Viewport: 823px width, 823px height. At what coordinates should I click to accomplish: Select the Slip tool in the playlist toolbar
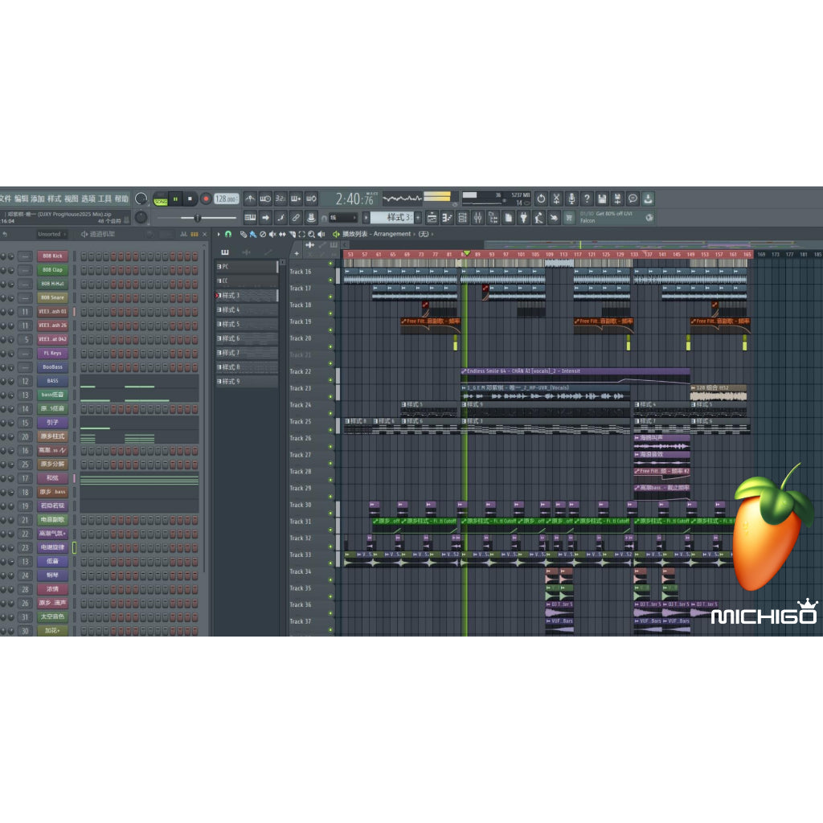(281, 234)
